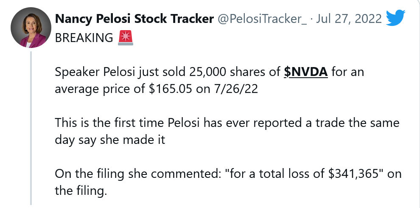Click the word BREAKING
Image resolution: width=420 pixels, height=208 pixels.
click(84, 39)
